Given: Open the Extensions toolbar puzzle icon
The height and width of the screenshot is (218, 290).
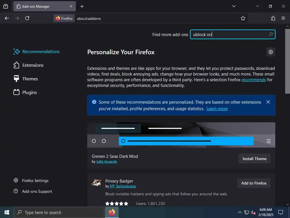Looking at the screenshot, I should [273, 18].
